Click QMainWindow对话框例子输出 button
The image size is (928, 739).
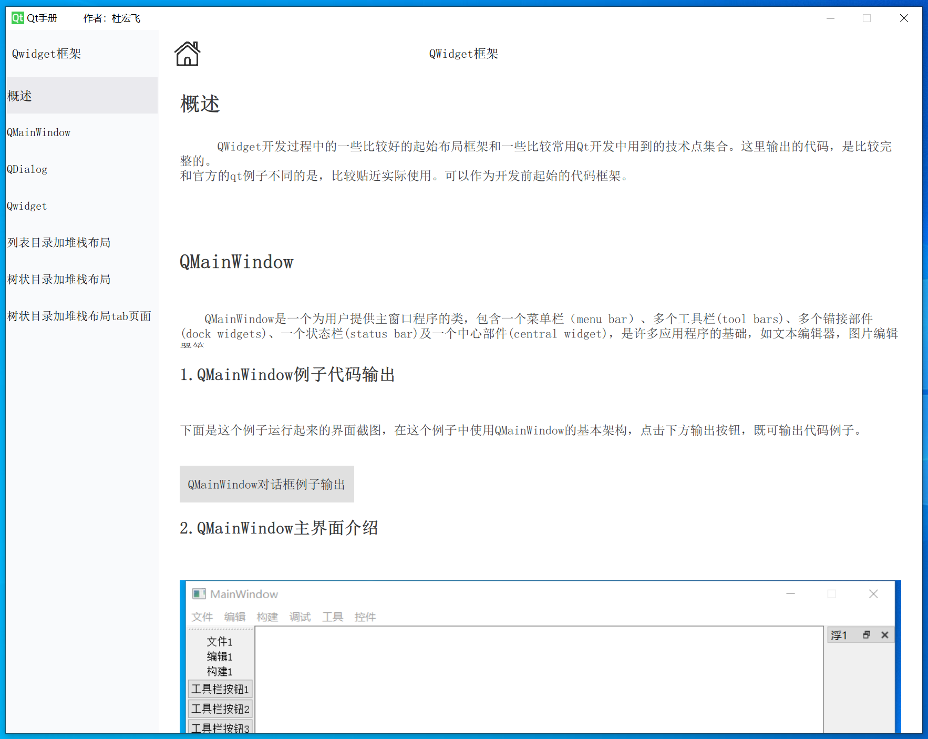click(267, 484)
